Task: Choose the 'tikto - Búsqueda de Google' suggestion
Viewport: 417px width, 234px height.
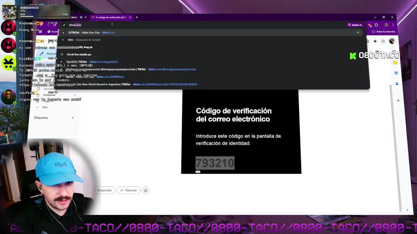Action: (212, 40)
